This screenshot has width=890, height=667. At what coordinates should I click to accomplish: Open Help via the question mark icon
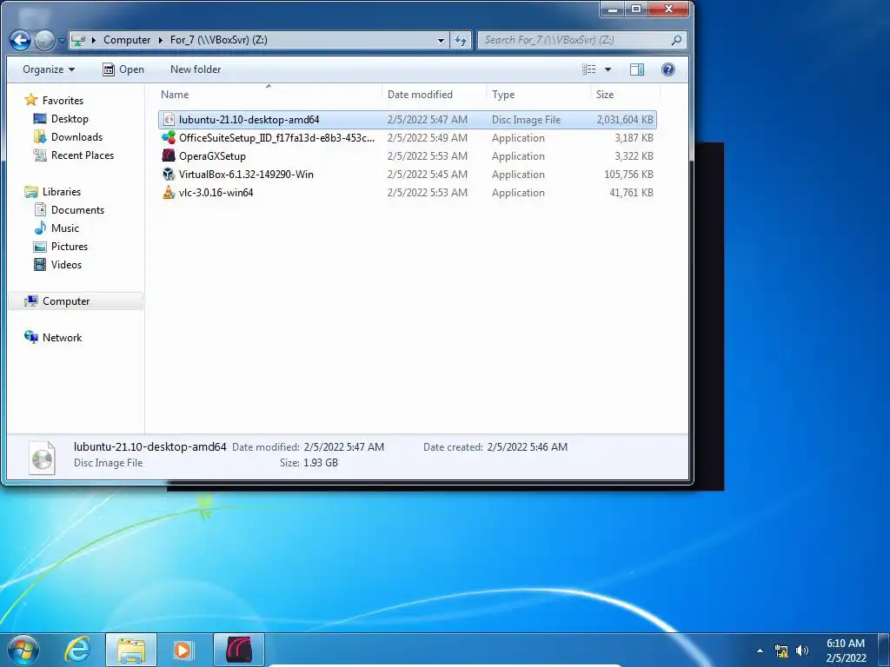click(x=668, y=69)
